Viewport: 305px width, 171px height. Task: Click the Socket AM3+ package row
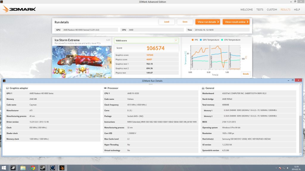(150, 116)
